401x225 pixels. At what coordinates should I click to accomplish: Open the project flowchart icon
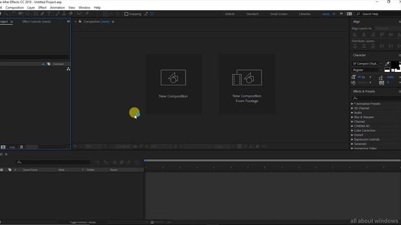click(x=68, y=69)
